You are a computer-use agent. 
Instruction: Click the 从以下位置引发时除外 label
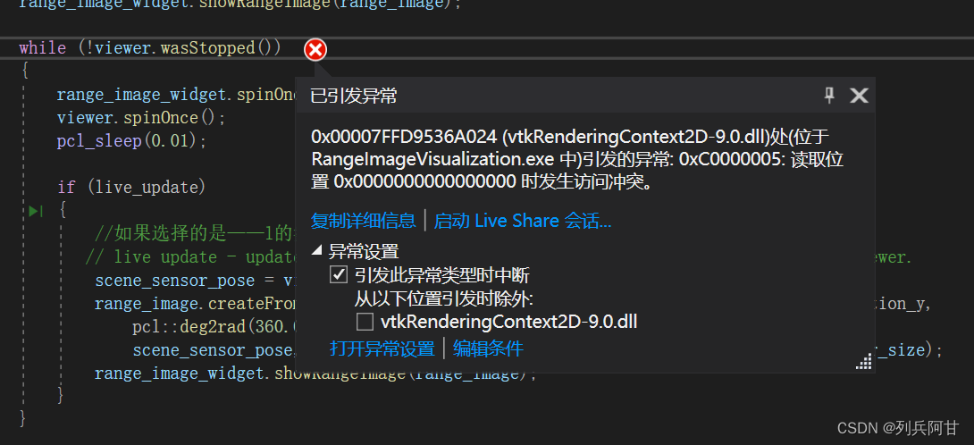click(x=444, y=298)
